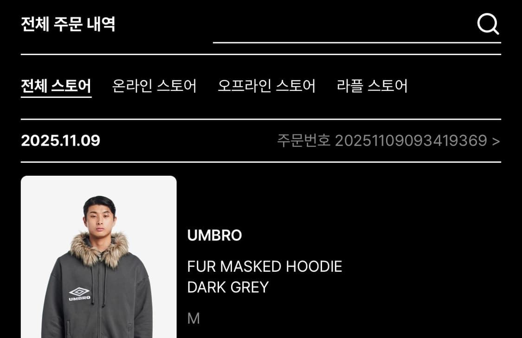Open the hoodie product thumbnail
Screen dimensions: 522x338
98,257
